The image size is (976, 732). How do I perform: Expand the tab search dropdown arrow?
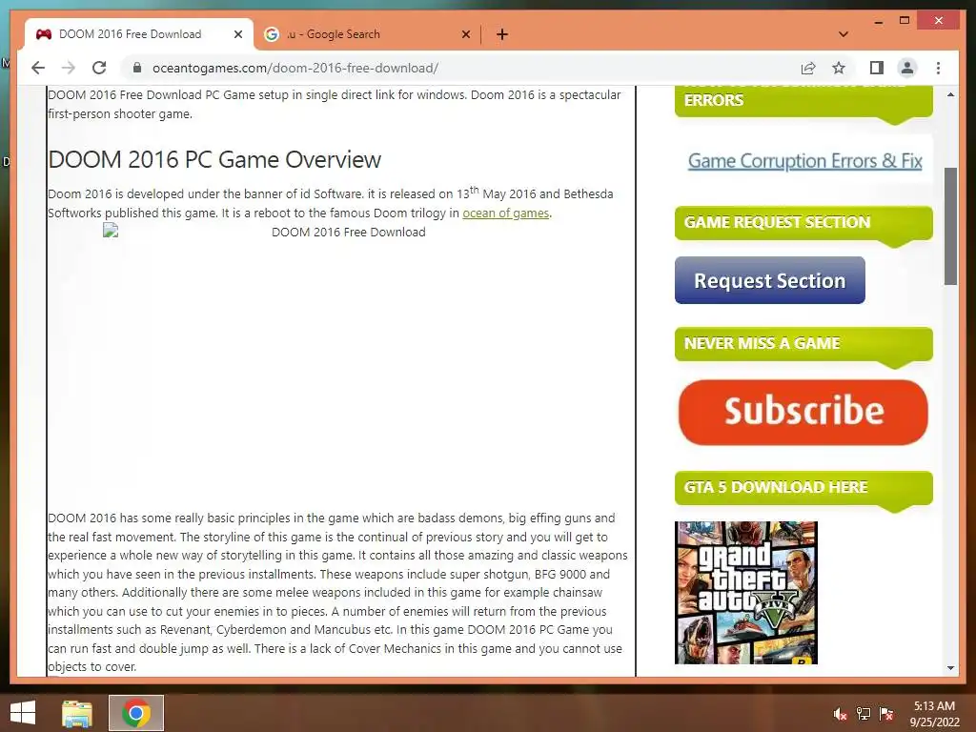(x=844, y=34)
